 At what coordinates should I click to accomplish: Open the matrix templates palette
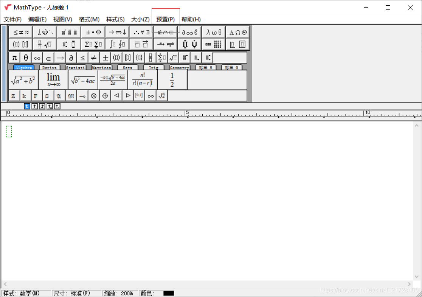pyautogui.click(x=214, y=44)
